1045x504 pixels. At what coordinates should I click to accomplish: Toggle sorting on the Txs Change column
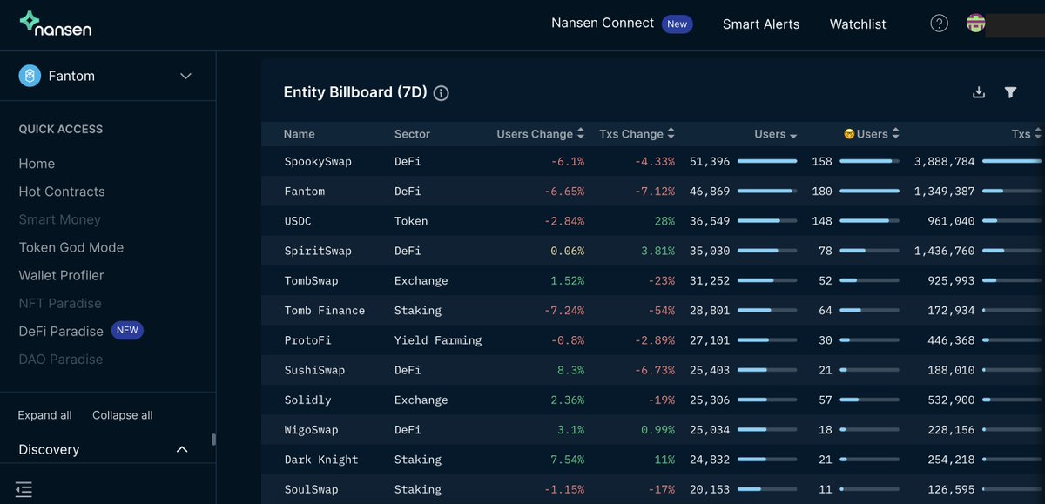point(671,133)
